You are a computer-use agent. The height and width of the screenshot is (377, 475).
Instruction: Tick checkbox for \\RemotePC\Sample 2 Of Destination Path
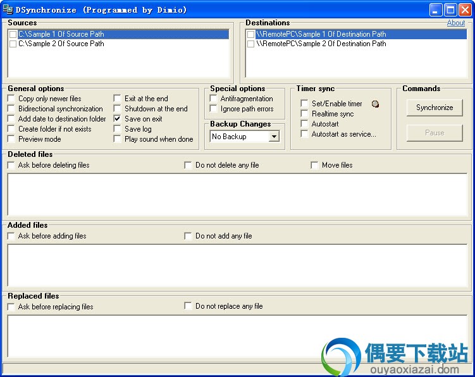coord(251,44)
